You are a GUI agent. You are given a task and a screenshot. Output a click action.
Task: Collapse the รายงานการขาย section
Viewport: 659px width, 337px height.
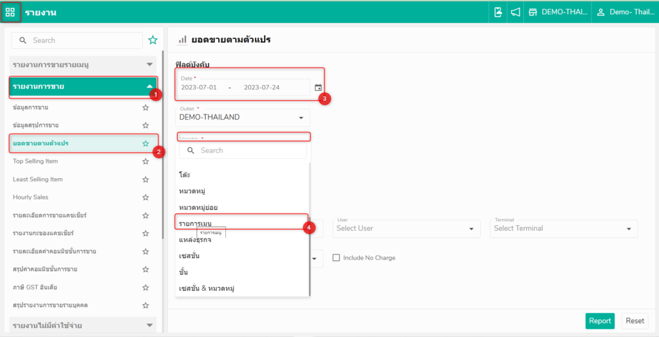pos(83,87)
